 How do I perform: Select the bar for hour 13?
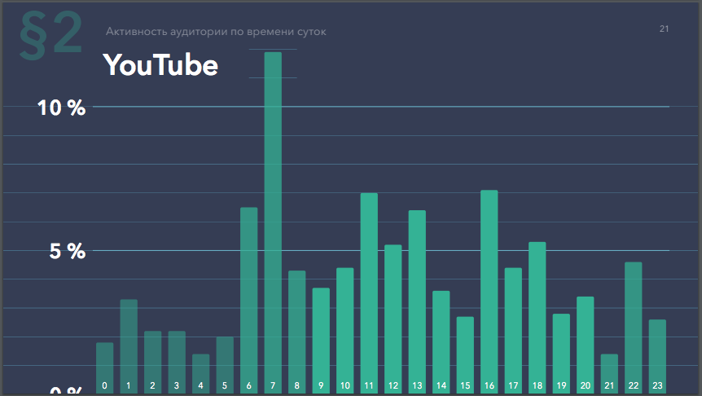pyautogui.click(x=417, y=302)
